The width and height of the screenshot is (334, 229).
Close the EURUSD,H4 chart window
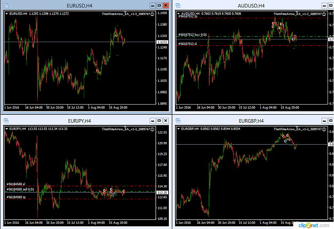point(166,6)
